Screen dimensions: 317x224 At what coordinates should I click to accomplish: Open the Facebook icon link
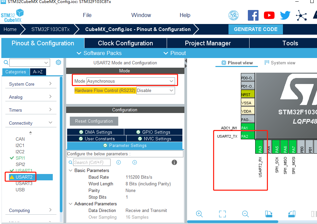pyautogui.click(x=253, y=15)
